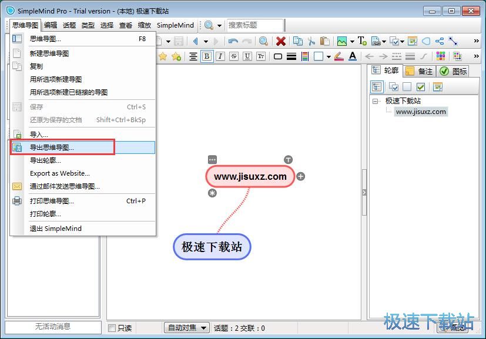
Task: Click the add link icon
Action: click(x=376, y=41)
